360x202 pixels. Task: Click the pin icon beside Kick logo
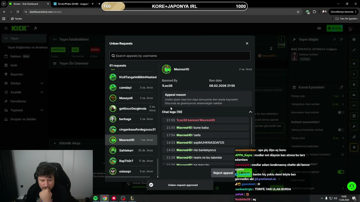[35, 28]
